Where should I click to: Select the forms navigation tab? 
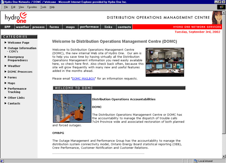54,27
